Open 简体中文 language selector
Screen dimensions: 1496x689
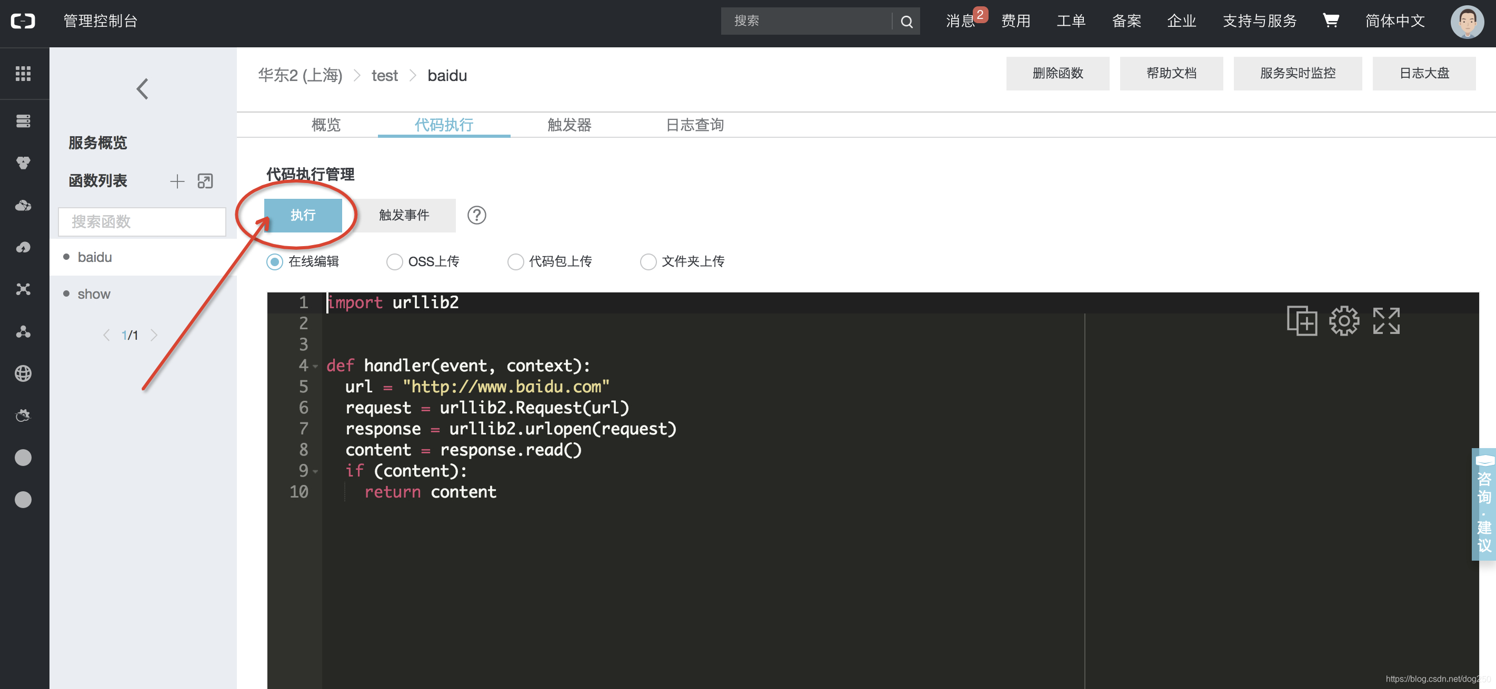pos(1395,22)
